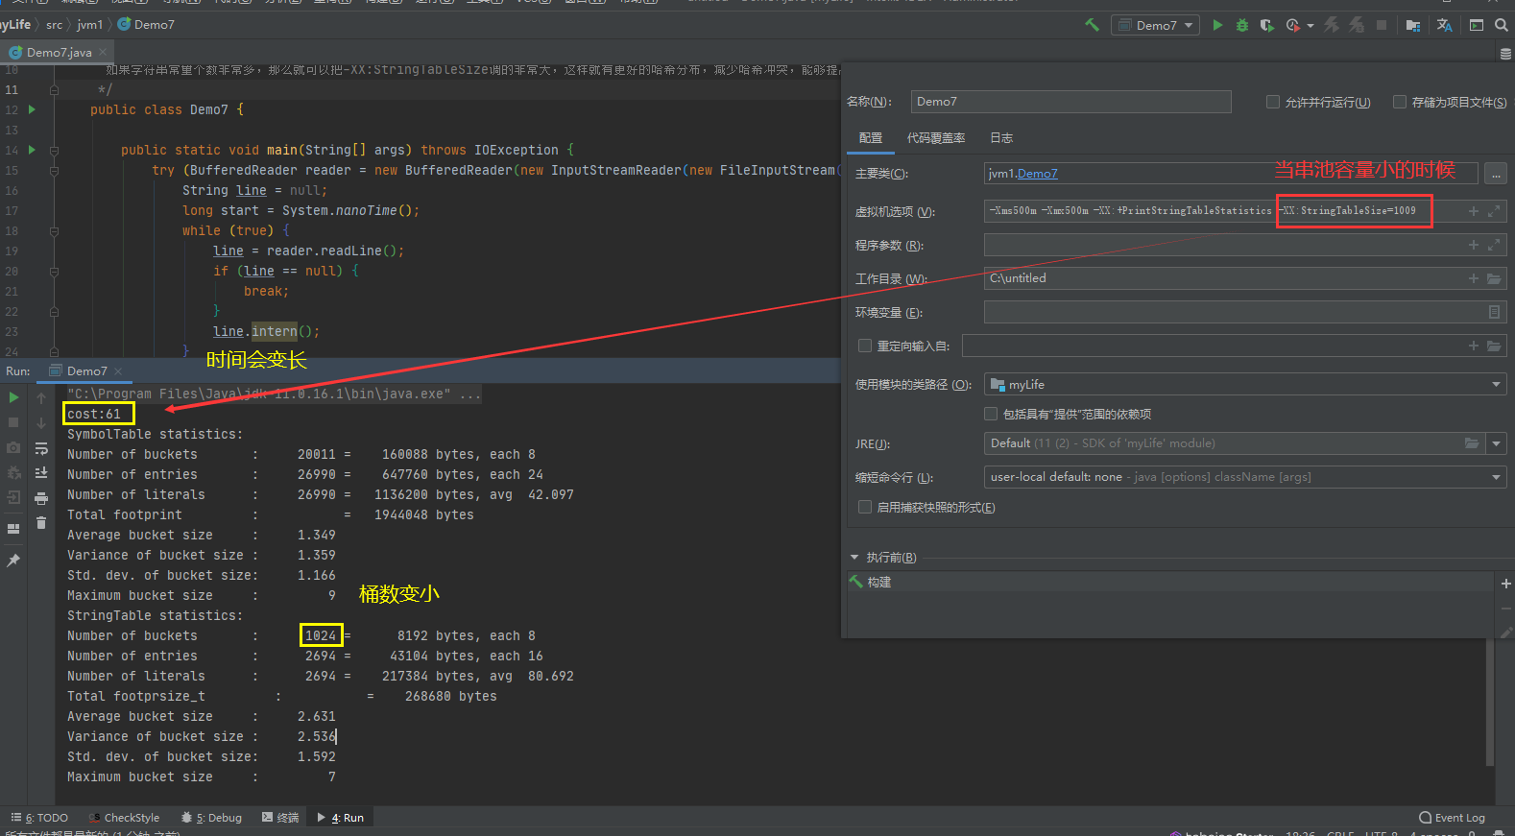The height and width of the screenshot is (836, 1515).
Task: Click the 构建 before-launch task entry
Action: pyautogui.click(x=871, y=583)
